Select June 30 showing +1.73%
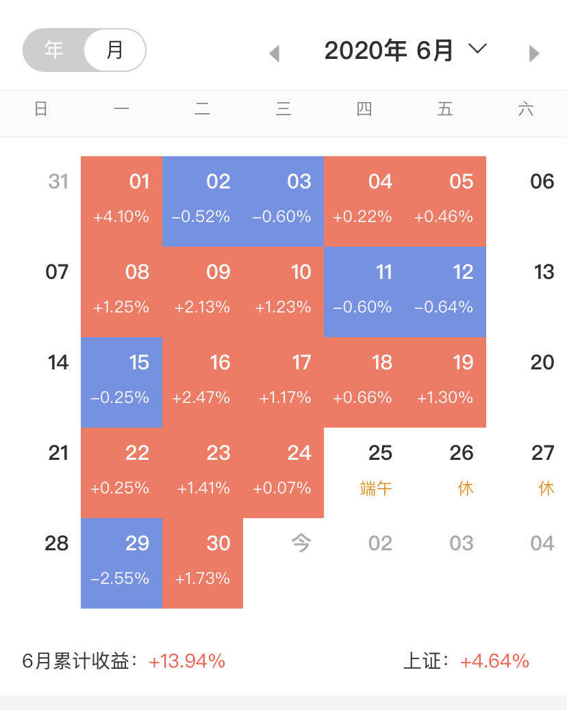This screenshot has height=710, width=567. click(x=203, y=563)
